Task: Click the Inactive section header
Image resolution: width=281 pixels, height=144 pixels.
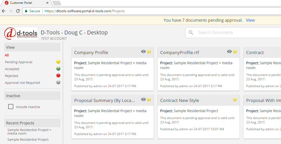Action: pos(32,96)
